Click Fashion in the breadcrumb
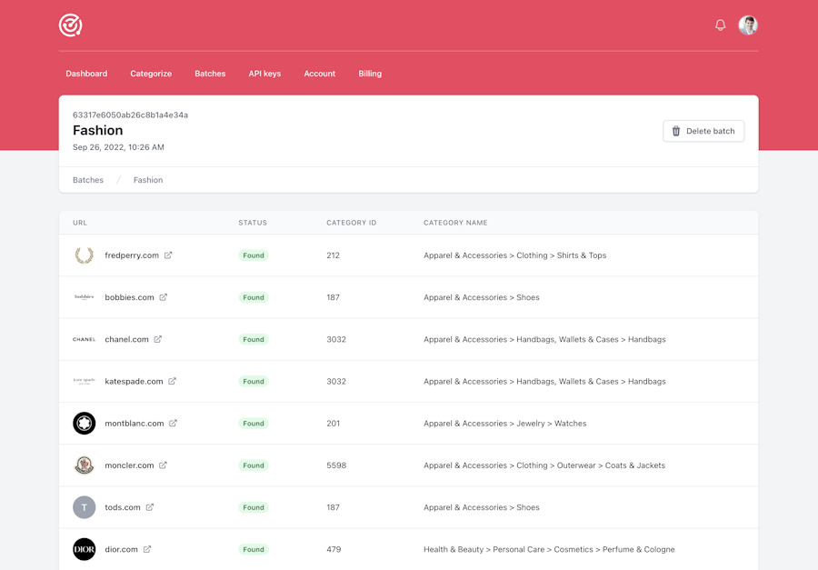Screen dimensions: 818x570 [x=148, y=180]
